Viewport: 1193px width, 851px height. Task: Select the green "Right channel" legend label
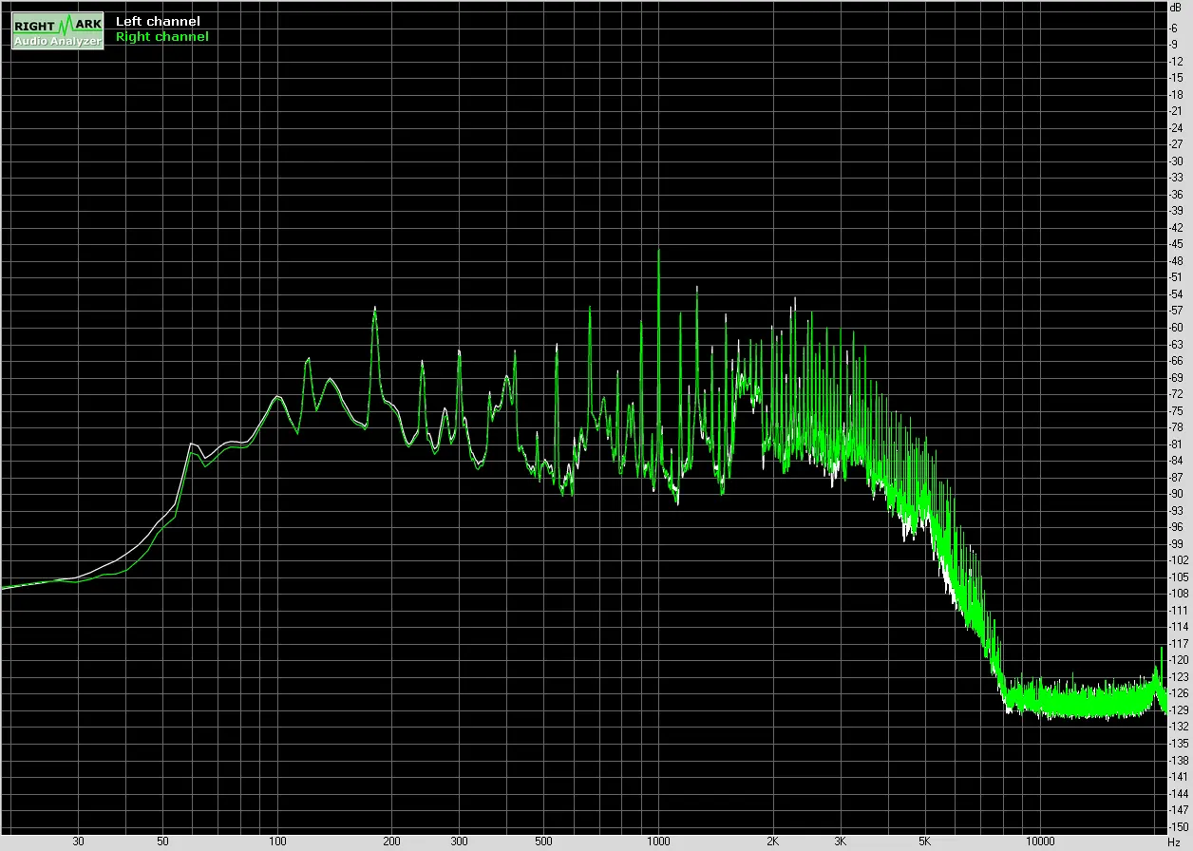(161, 37)
